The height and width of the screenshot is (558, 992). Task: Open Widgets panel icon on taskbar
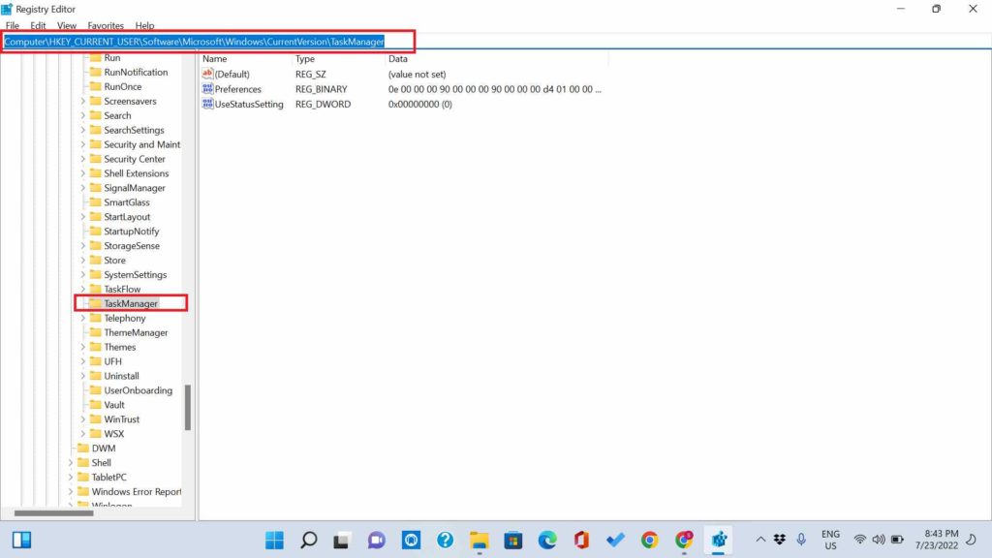click(21, 540)
